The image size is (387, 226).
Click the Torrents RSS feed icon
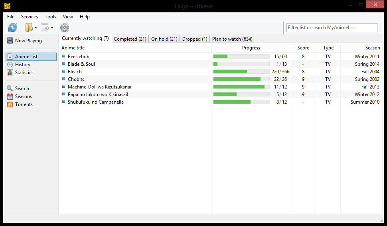tap(10, 104)
